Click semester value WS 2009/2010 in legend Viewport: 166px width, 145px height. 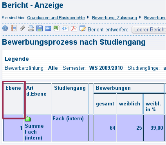pyautogui.click(x=106, y=68)
